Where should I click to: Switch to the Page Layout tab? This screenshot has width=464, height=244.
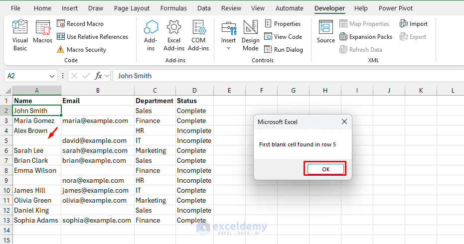(132, 8)
